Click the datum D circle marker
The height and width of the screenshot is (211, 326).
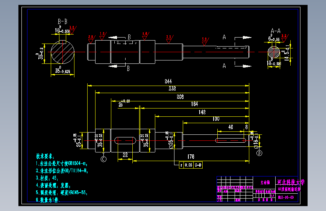click(x=259, y=153)
